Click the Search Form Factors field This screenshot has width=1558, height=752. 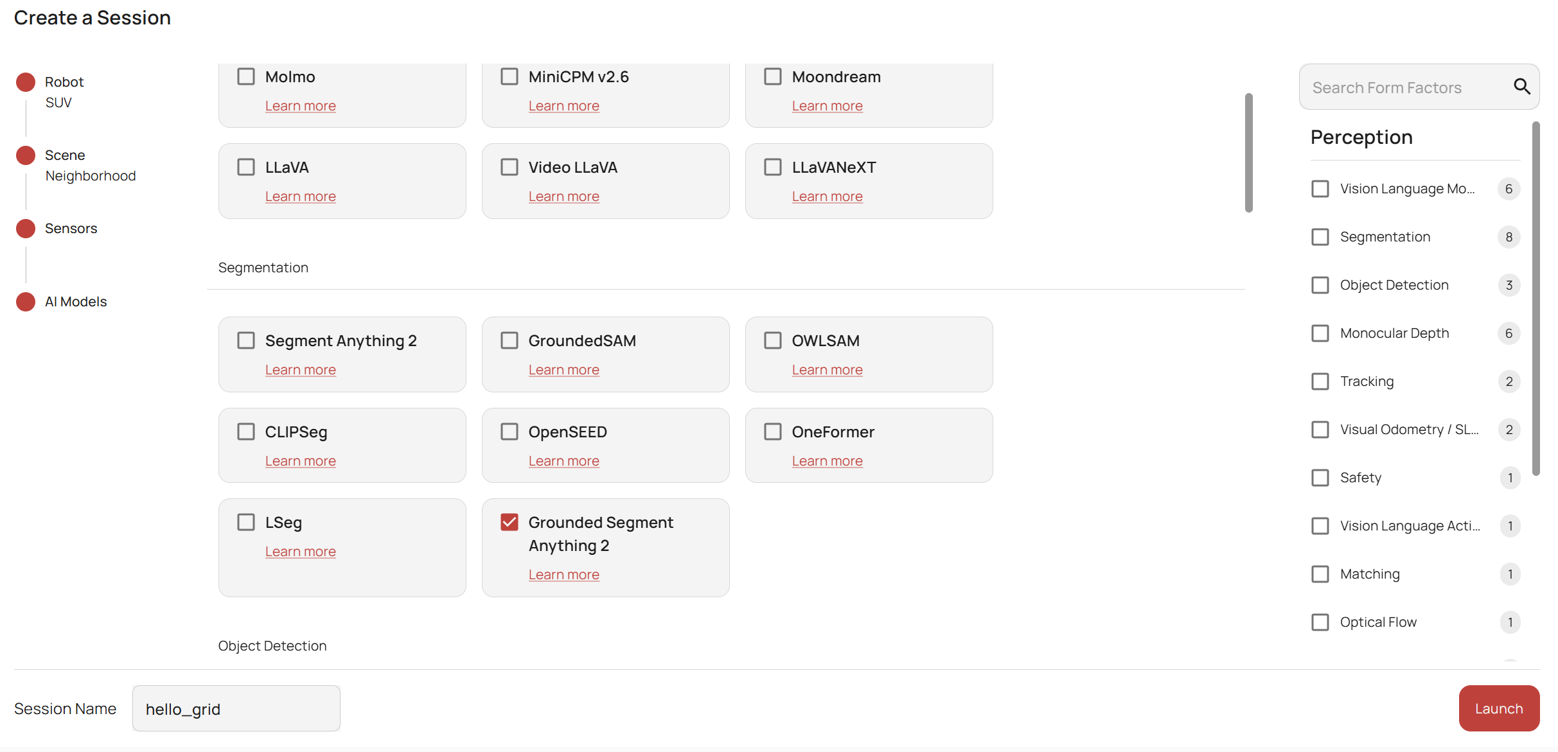1401,86
